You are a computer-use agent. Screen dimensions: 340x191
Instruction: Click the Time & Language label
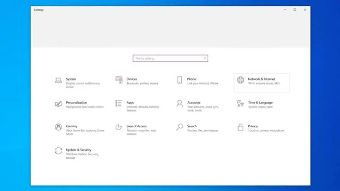[x=260, y=102]
